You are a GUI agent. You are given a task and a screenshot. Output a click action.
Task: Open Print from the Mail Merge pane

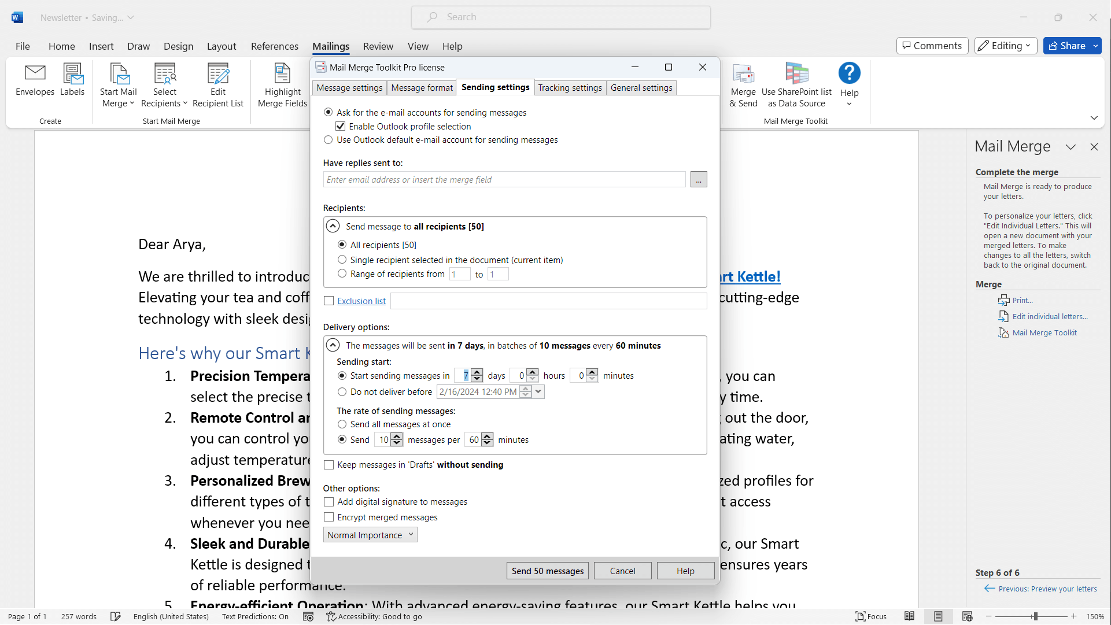1021,299
